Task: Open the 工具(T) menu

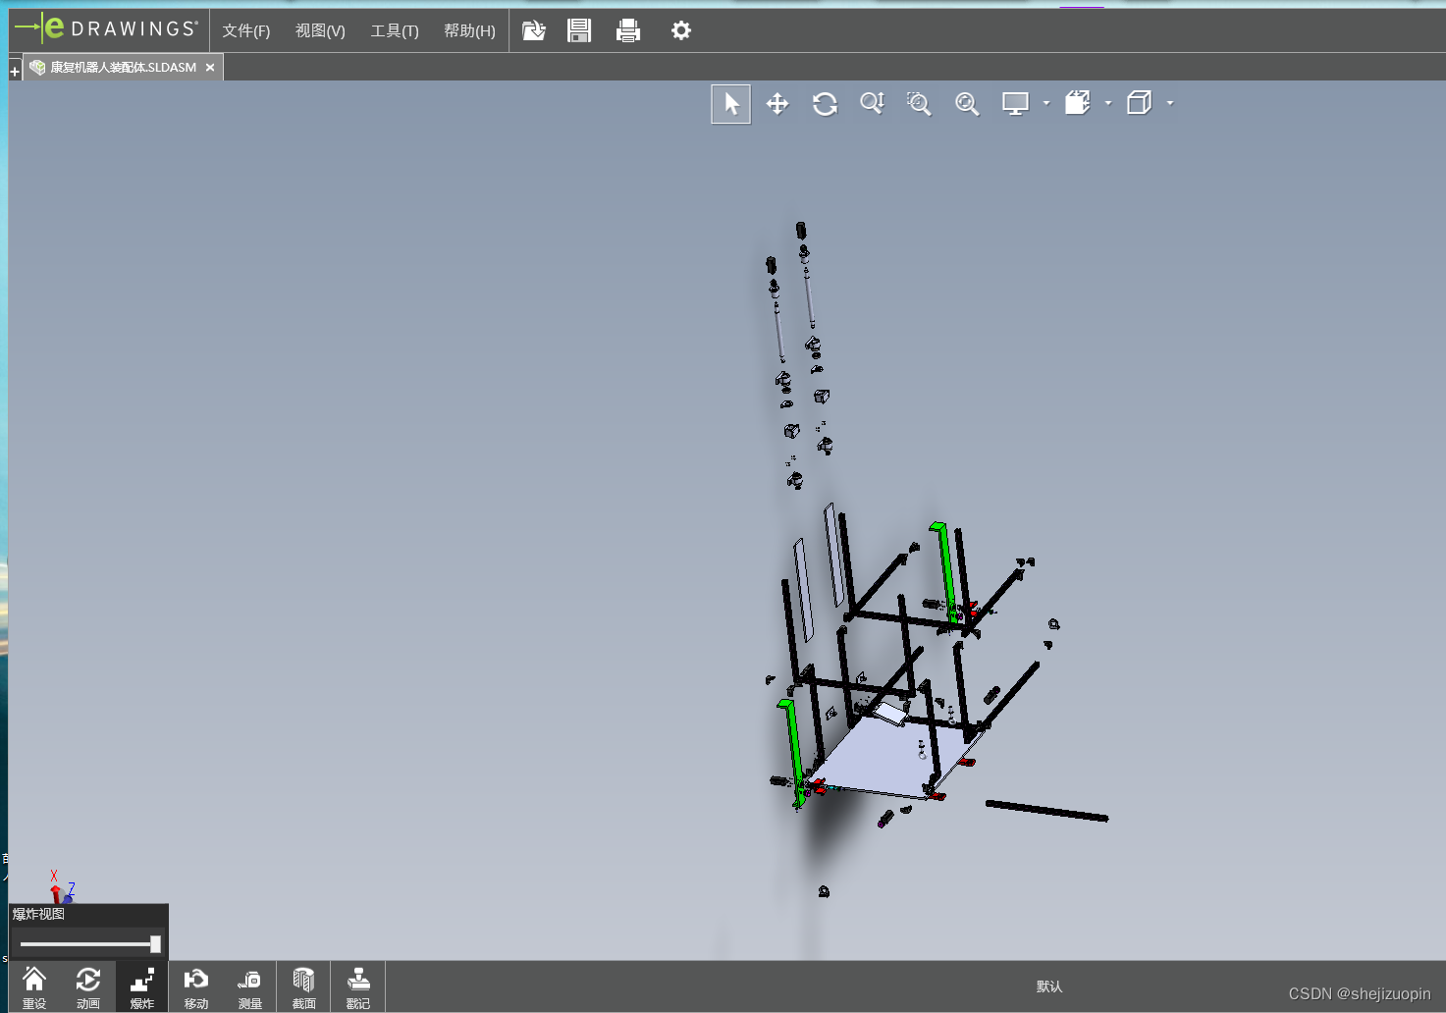Action: pyautogui.click(x=395, y=31)
